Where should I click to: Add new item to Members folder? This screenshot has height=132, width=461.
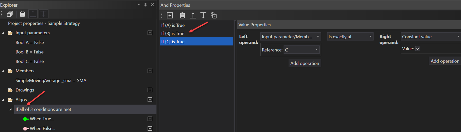point(150,71)
